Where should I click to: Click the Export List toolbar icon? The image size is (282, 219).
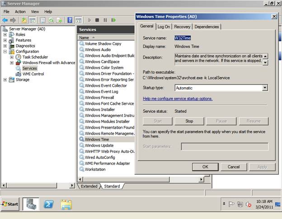coord(59,20)
